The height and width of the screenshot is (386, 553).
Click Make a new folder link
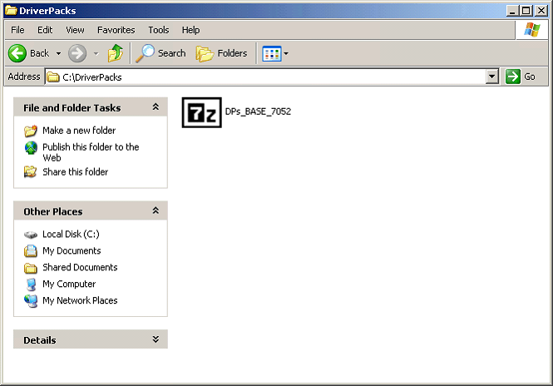coord(79,131)
